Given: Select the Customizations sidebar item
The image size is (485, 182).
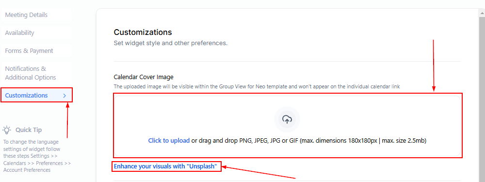Looking at the screenshot, I should coord(36,95).
